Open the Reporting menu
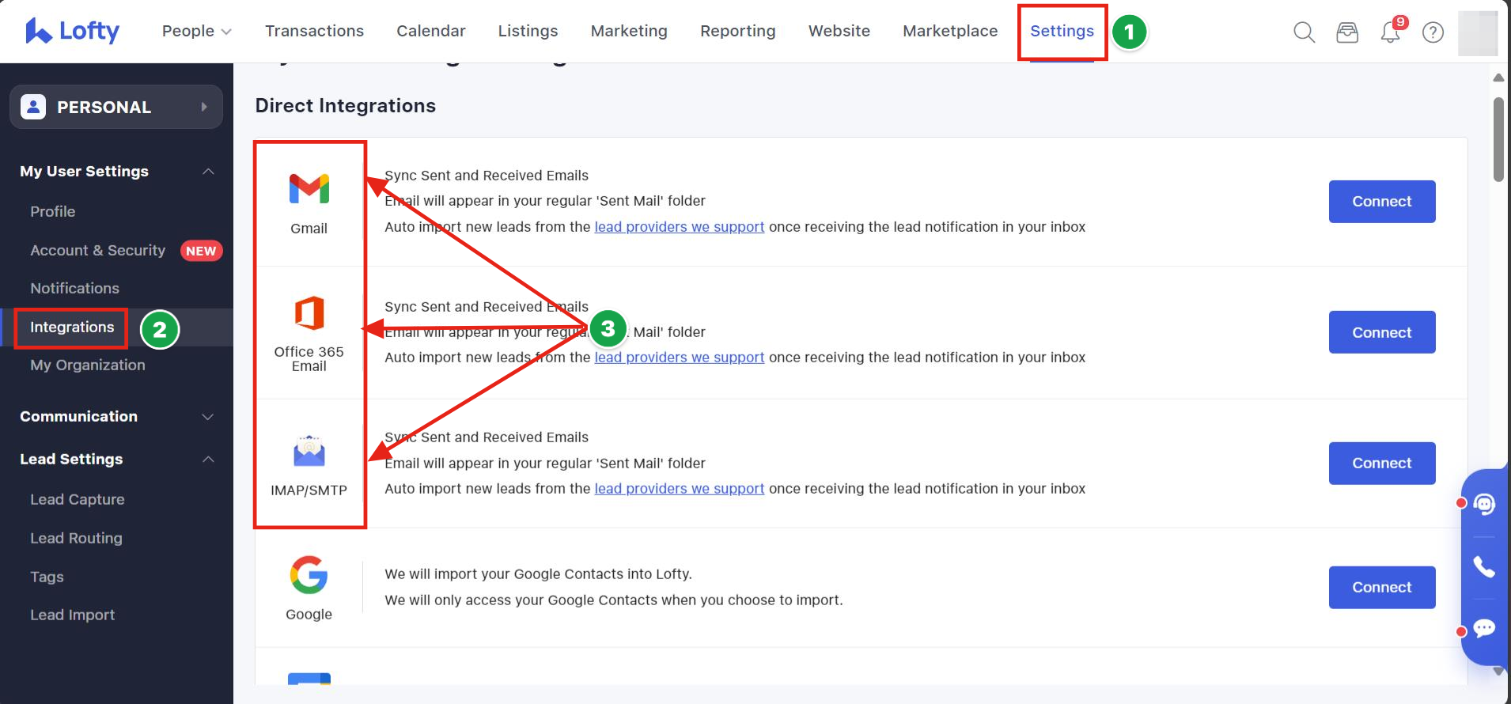 [737, 31]
